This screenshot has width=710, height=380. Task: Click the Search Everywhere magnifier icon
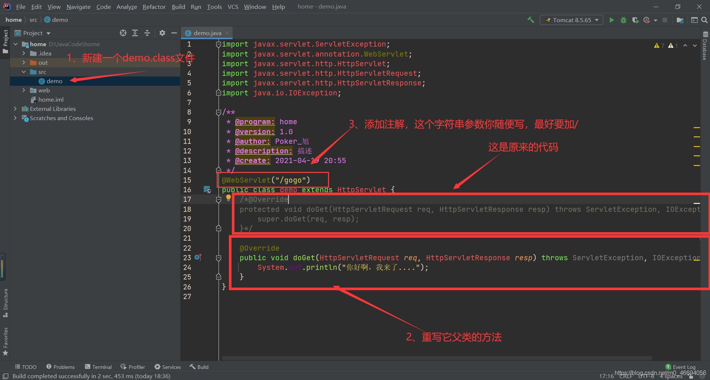[x=704, y=20]
